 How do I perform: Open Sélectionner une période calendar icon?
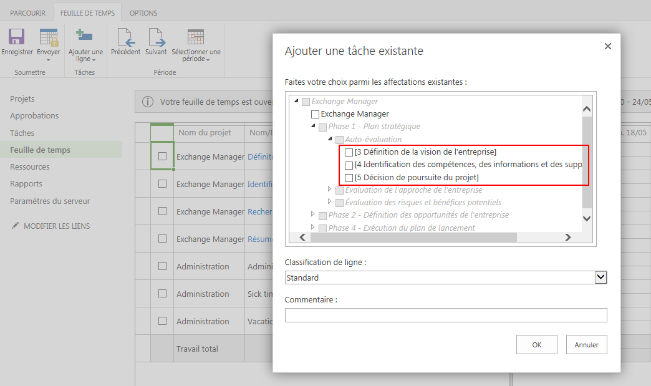click(196, 37)
